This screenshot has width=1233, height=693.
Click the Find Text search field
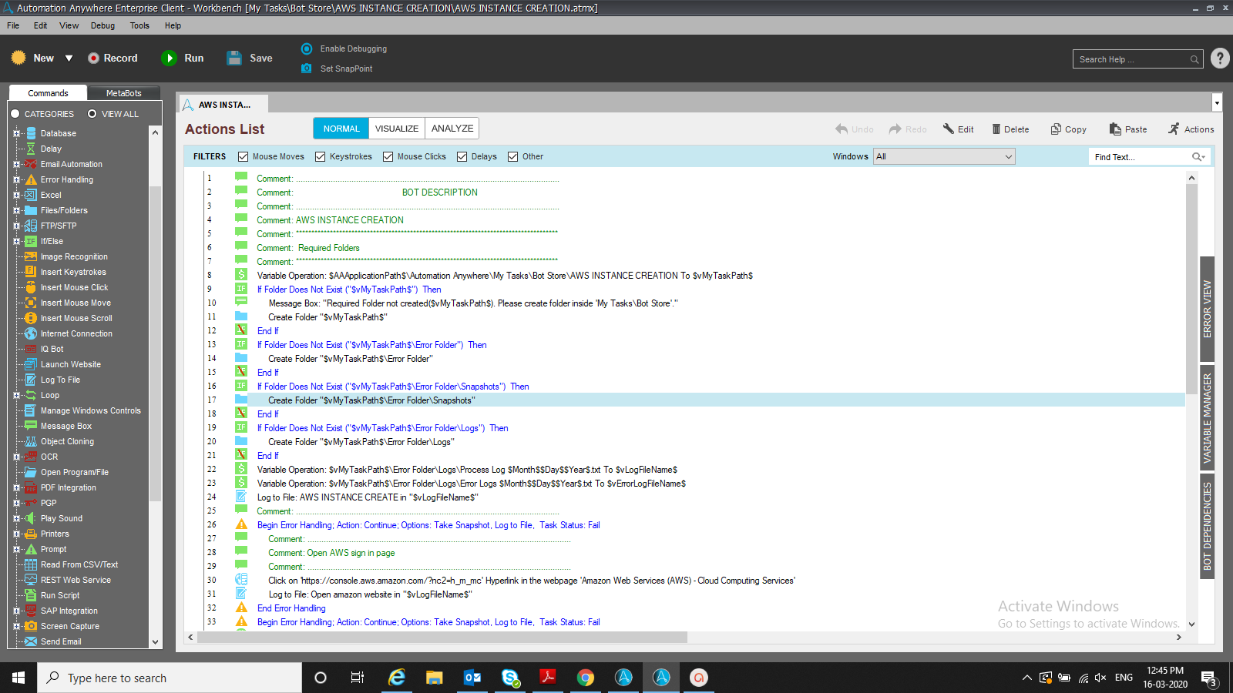click(x=1141, y=157)
